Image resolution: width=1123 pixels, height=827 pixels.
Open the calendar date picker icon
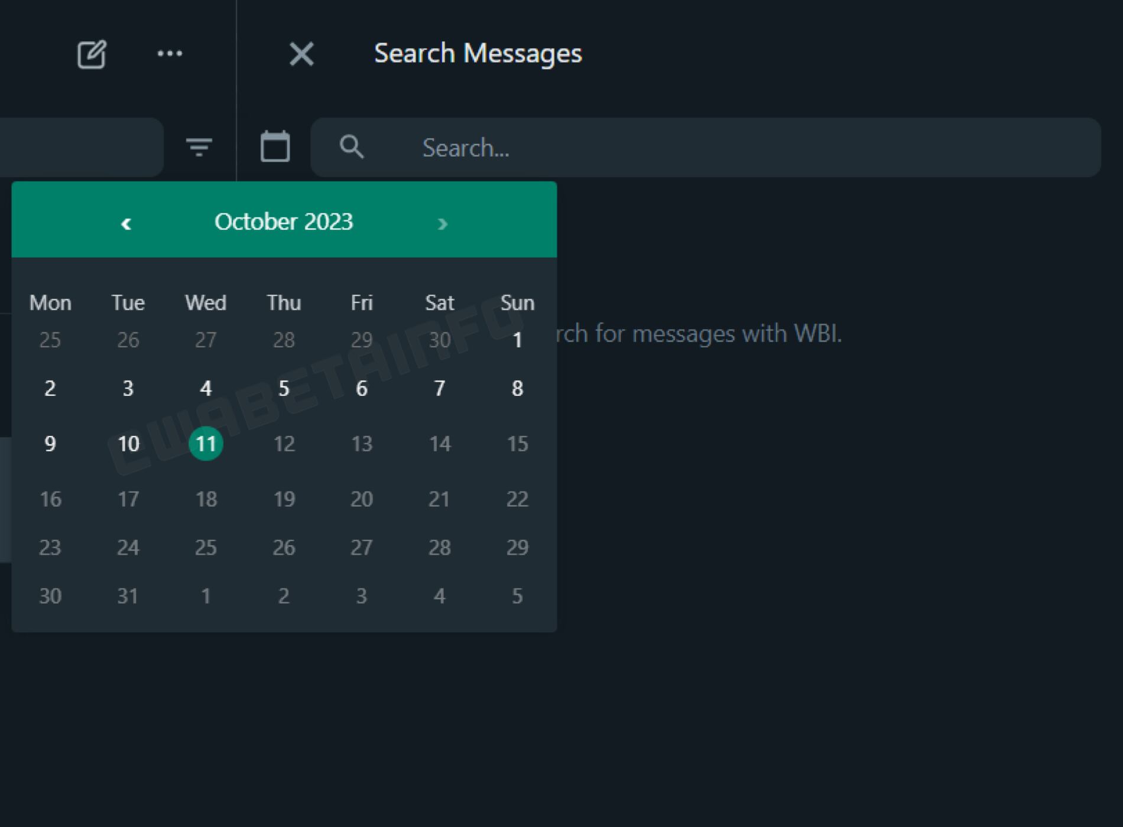pos(275,146)
